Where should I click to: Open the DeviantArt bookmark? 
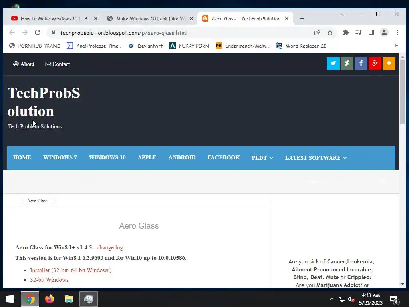[145, 46]
